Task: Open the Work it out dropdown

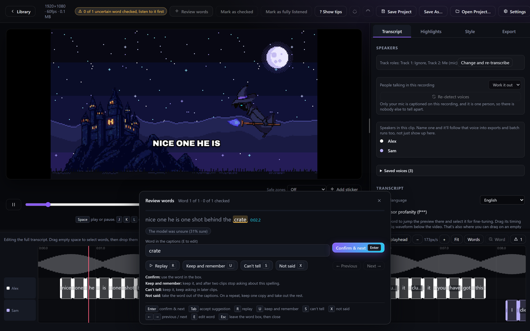Action: [505, 85]
